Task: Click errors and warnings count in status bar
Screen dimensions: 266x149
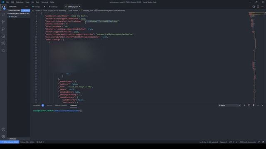Action: tap(40, 142)
